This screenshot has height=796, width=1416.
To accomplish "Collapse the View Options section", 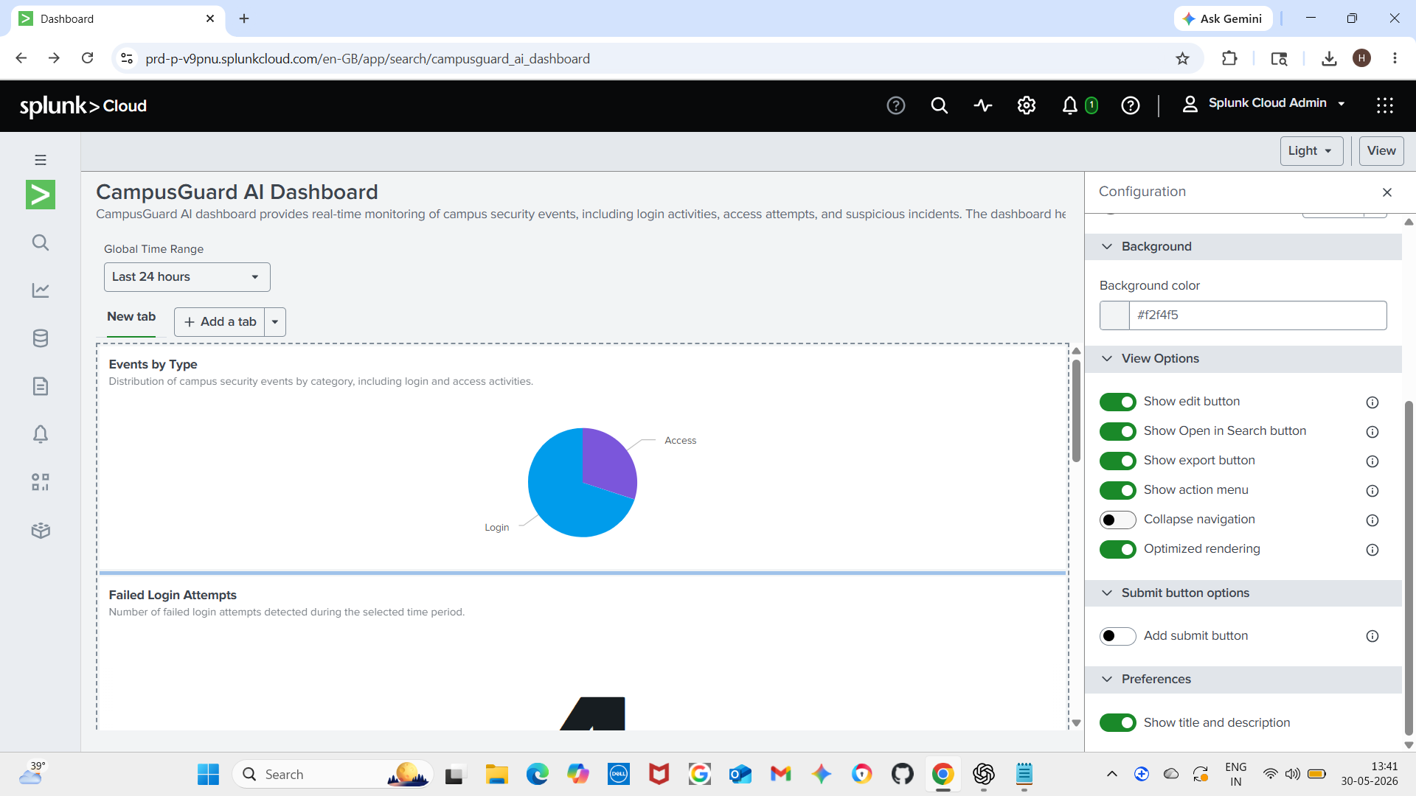I will [x=1243, y=359].
